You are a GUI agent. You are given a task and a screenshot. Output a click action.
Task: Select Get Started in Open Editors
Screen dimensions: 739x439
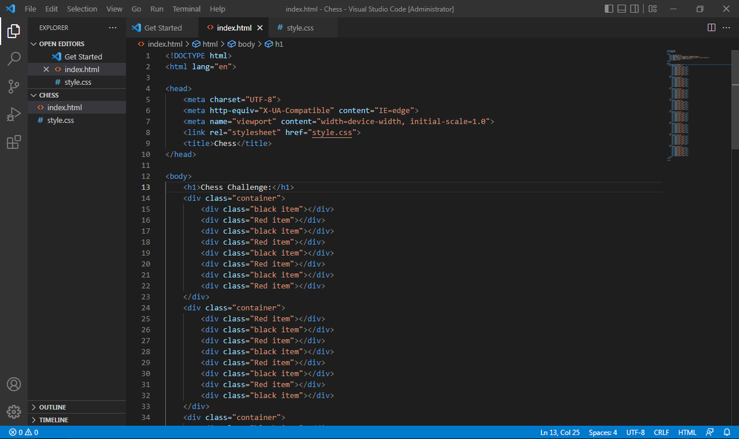coord(77,57)
